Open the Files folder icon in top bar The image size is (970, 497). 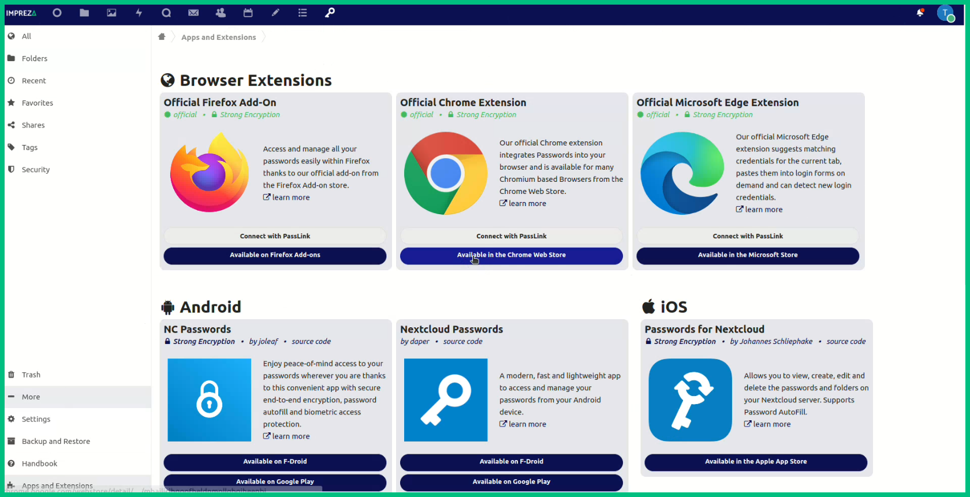coord(84,13)
